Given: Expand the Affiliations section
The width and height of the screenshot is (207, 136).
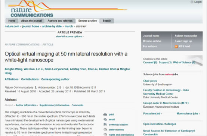Looking at the screenshot, I should pos(12,79).
